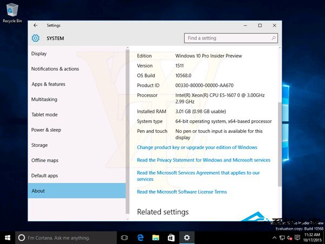Launch Microsoft Edge from the taskbar
Viewport: 325px width, 244px height.
[140, 237]
